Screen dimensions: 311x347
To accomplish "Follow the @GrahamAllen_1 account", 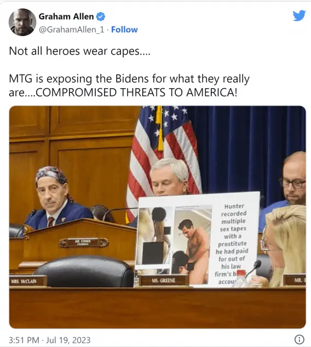I will 124,30.
